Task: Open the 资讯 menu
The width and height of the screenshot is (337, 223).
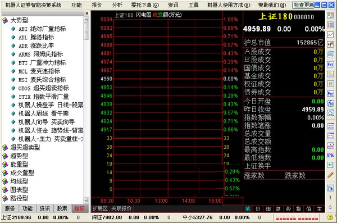Action: [x=173, y=5]
